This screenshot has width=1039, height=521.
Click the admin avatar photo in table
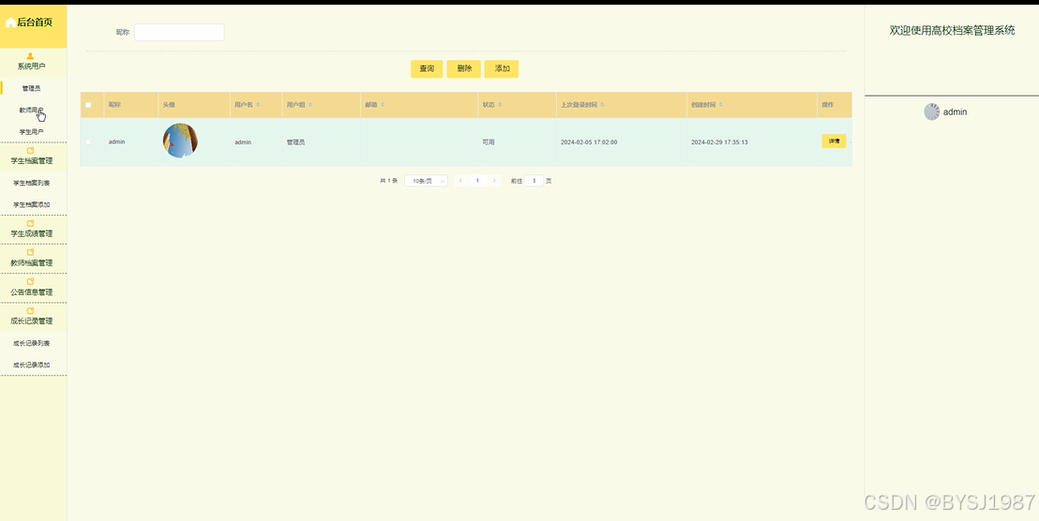coord(180,141)
